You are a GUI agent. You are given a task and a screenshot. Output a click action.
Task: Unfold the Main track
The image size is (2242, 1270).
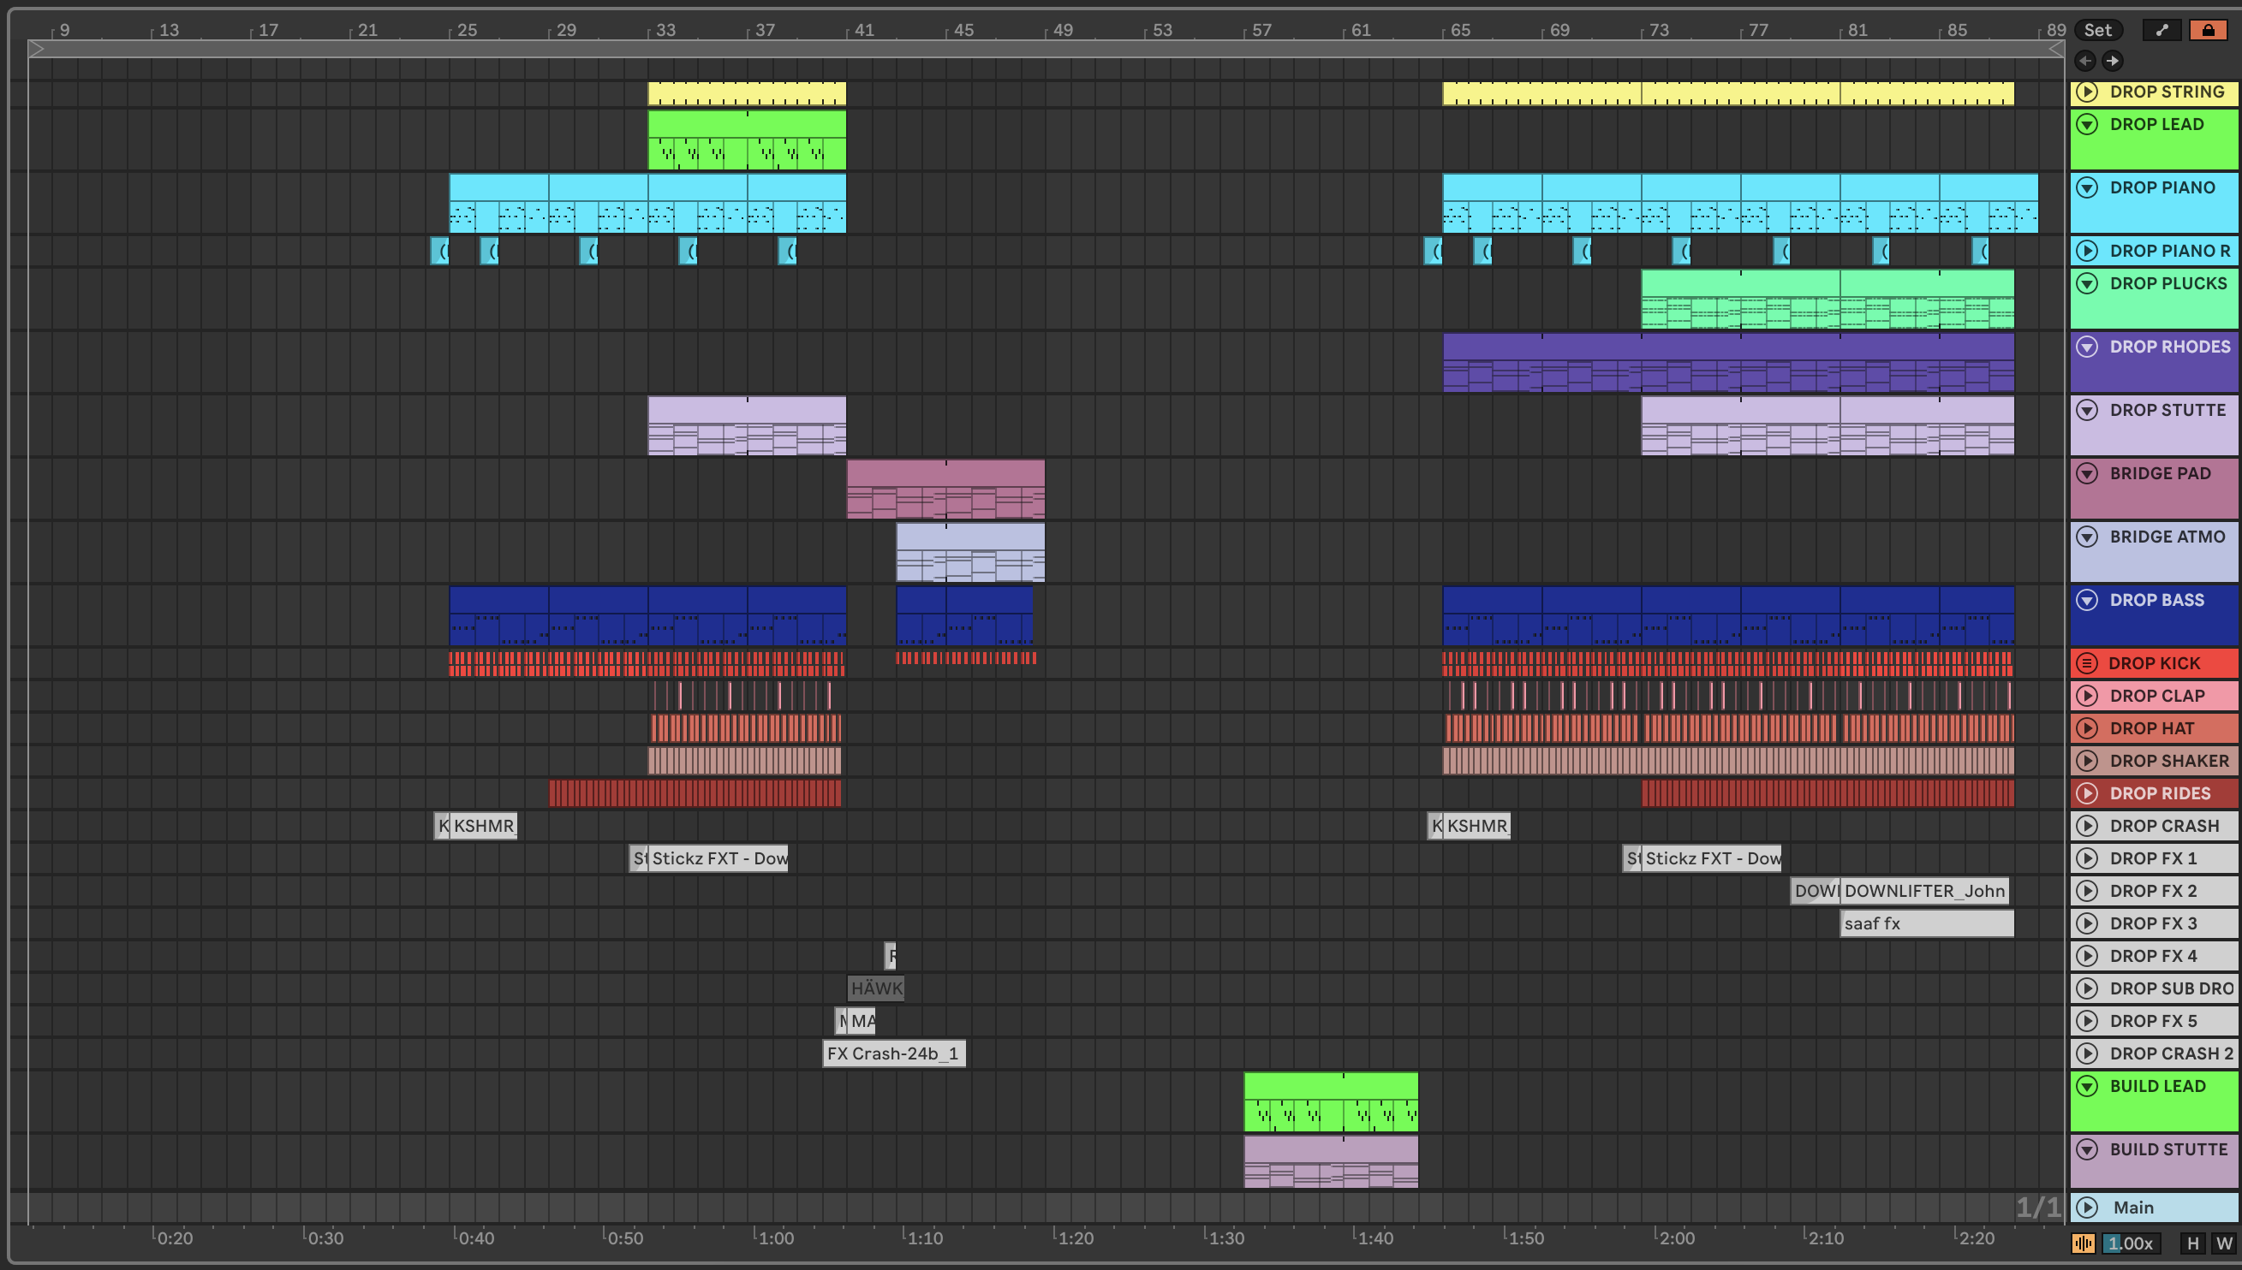pos(2087,1208)
